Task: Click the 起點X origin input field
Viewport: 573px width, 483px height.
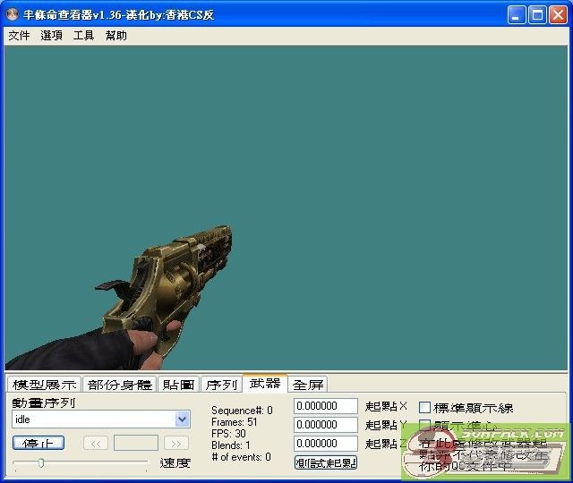Action: 326,406
